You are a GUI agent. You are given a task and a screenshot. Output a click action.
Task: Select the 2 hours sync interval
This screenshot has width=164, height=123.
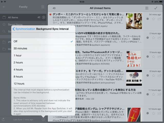43,63
